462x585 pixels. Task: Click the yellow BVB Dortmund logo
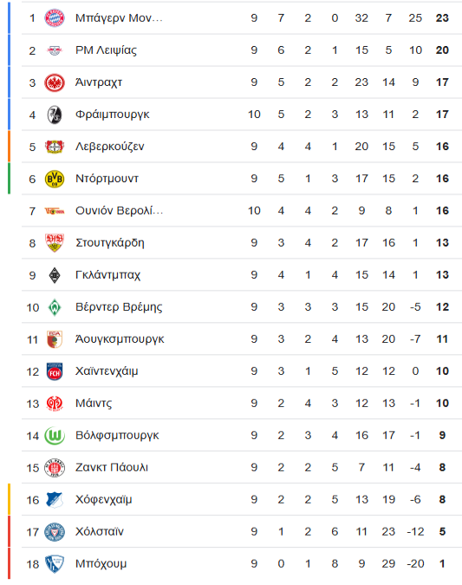[55, 179]
